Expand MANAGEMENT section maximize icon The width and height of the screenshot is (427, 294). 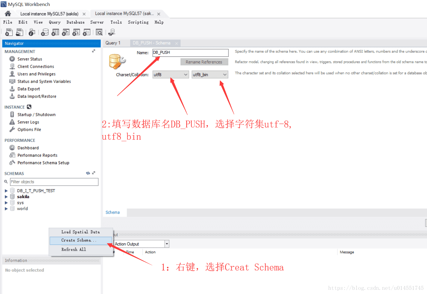tap(94, 51)
